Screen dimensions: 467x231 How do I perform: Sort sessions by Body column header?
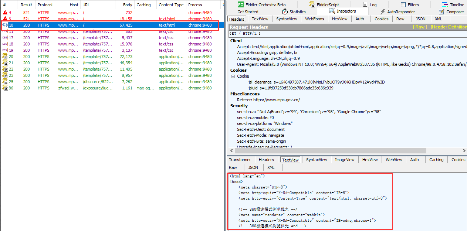tap(127, 5)
